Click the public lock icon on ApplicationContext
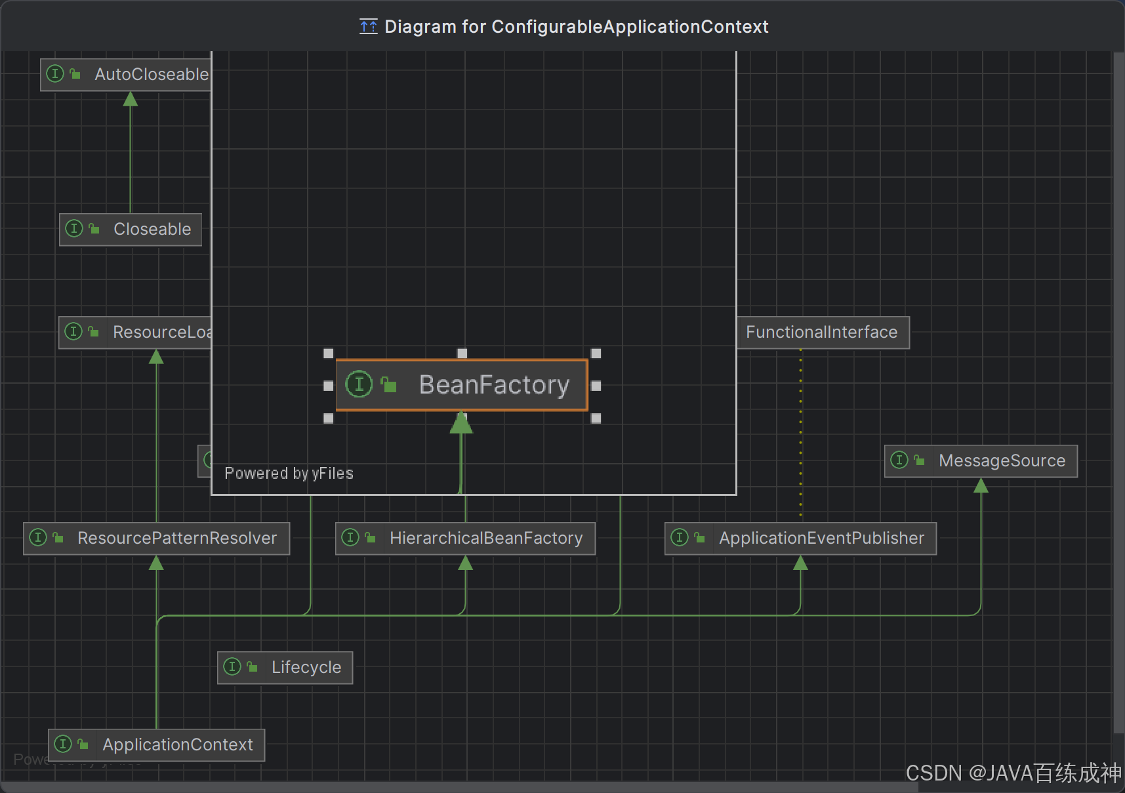The height and width of the screenshot is (793, 1125). pyautogui.click(x=83, y=744)
